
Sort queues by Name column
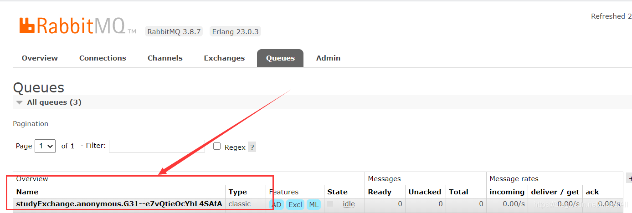coord(27,192)
